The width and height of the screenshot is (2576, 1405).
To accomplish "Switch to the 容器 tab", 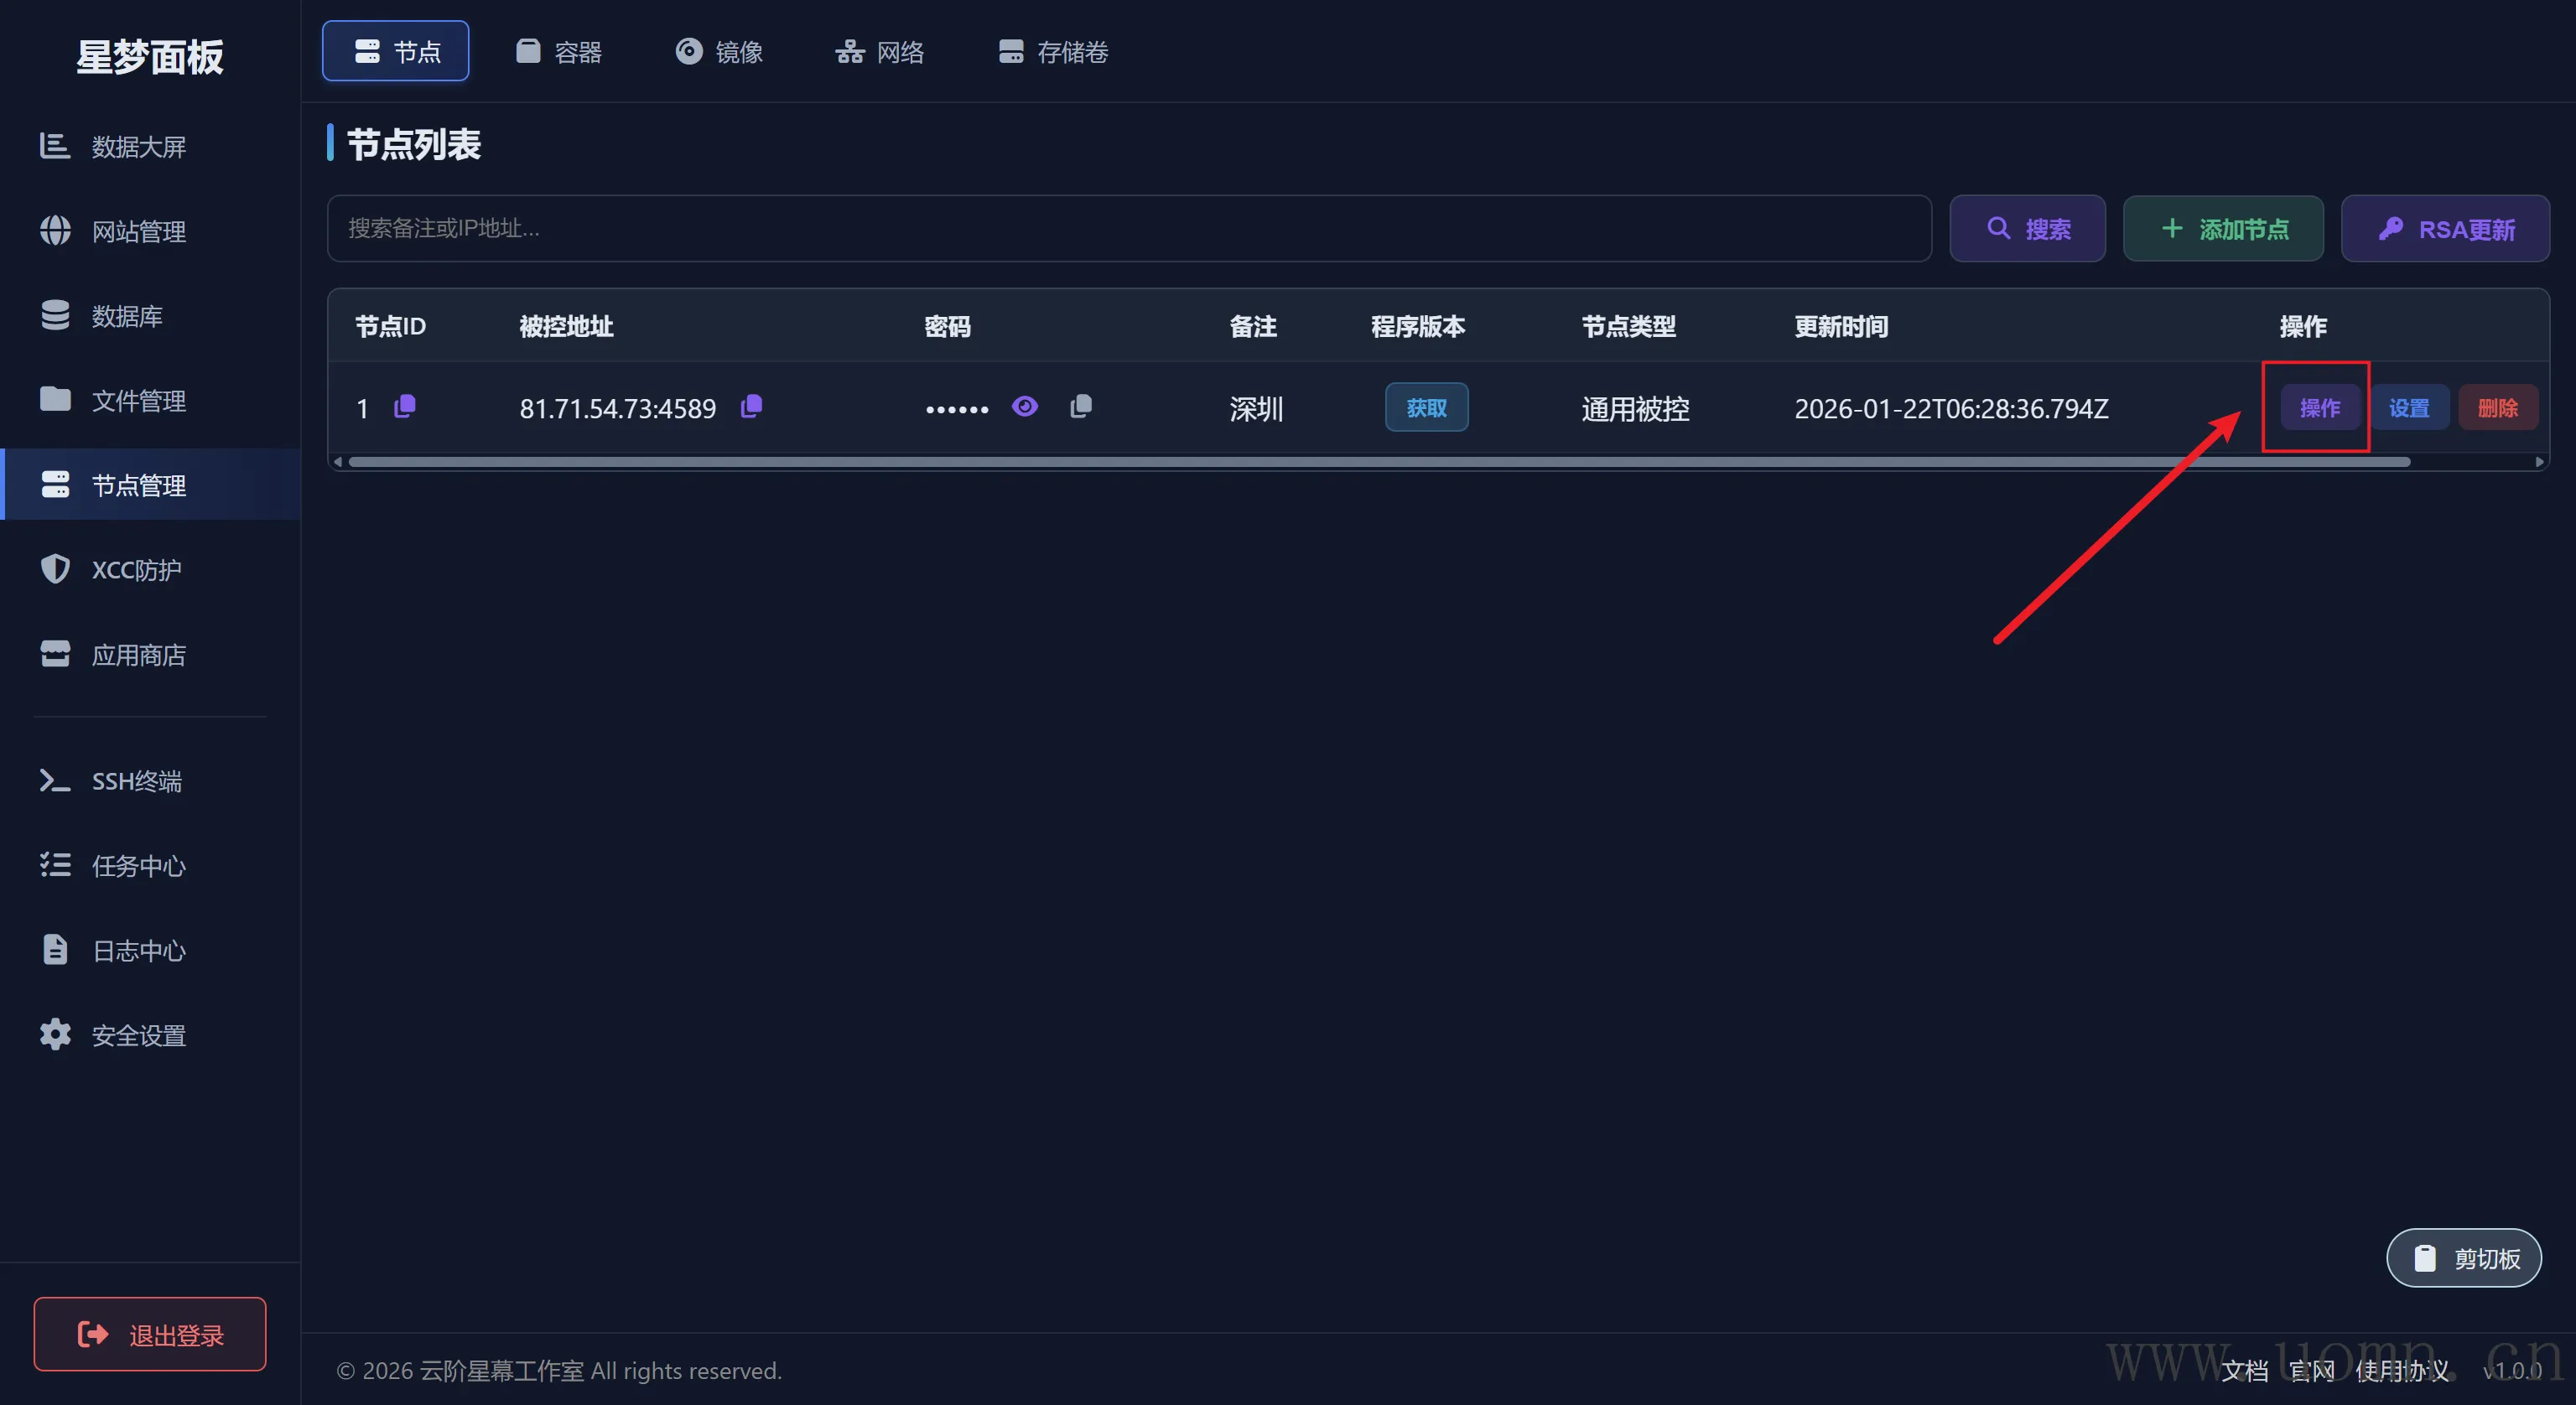I will tap(559, 51).
